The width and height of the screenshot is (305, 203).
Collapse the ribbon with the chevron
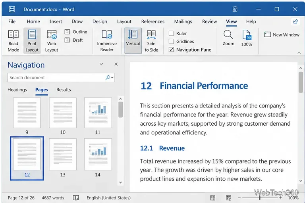299,53
